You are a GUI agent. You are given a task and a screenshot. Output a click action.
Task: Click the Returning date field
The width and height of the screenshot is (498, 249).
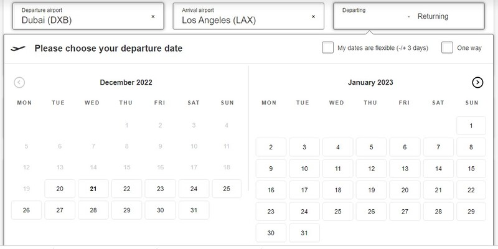tap(433, 16)
